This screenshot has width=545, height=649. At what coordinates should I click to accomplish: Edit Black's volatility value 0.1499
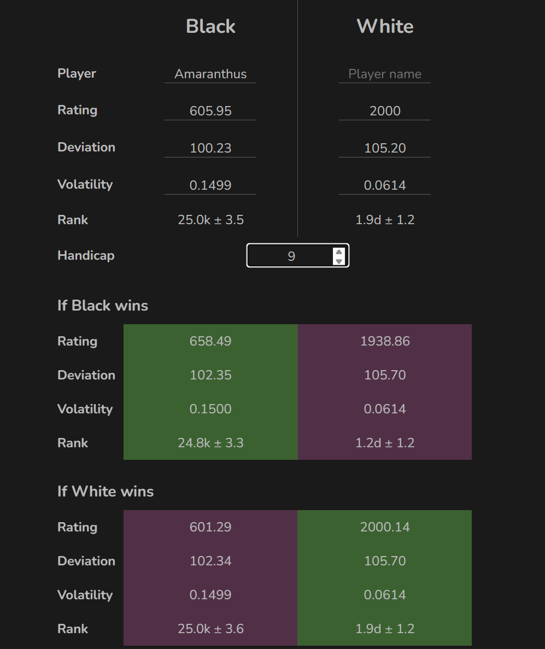click(210, 185)
